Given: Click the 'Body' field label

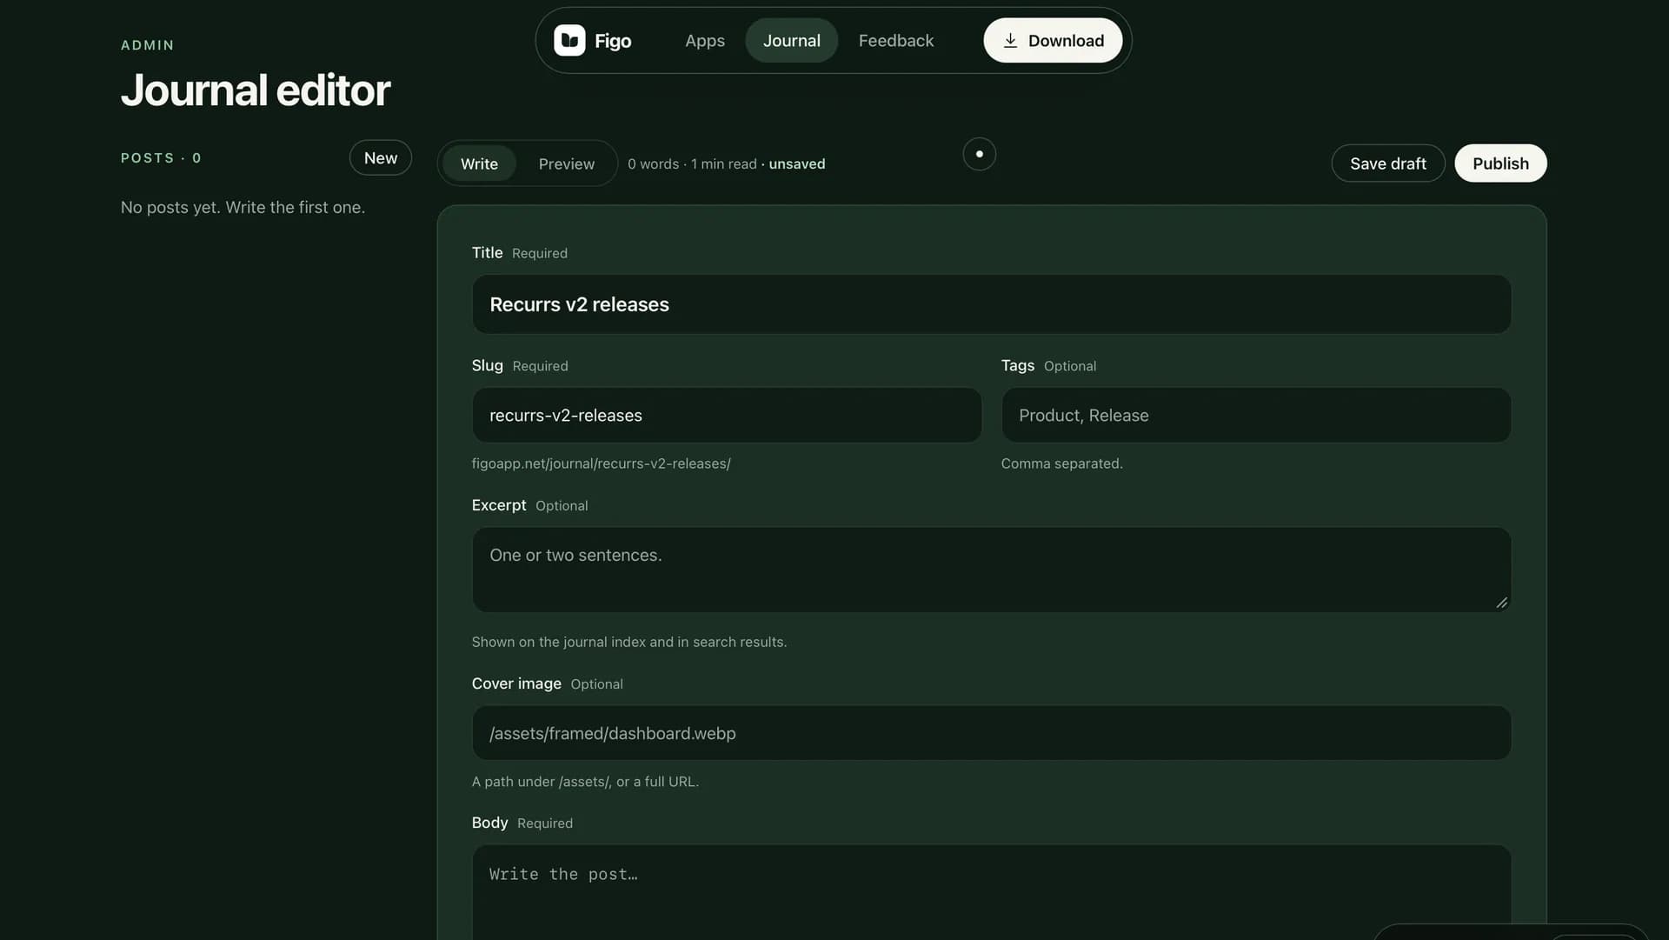Looking at the screenshot, I should (x=489, y=823).
